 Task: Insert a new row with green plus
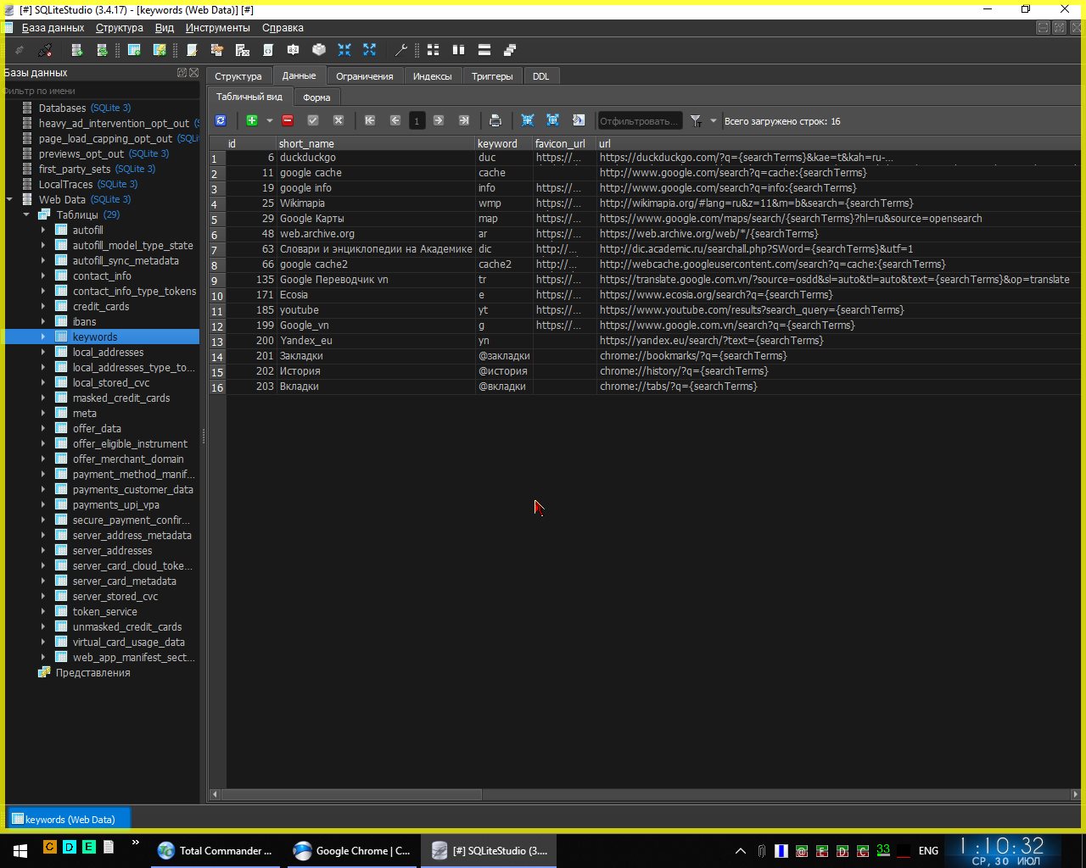pos(252,121)
